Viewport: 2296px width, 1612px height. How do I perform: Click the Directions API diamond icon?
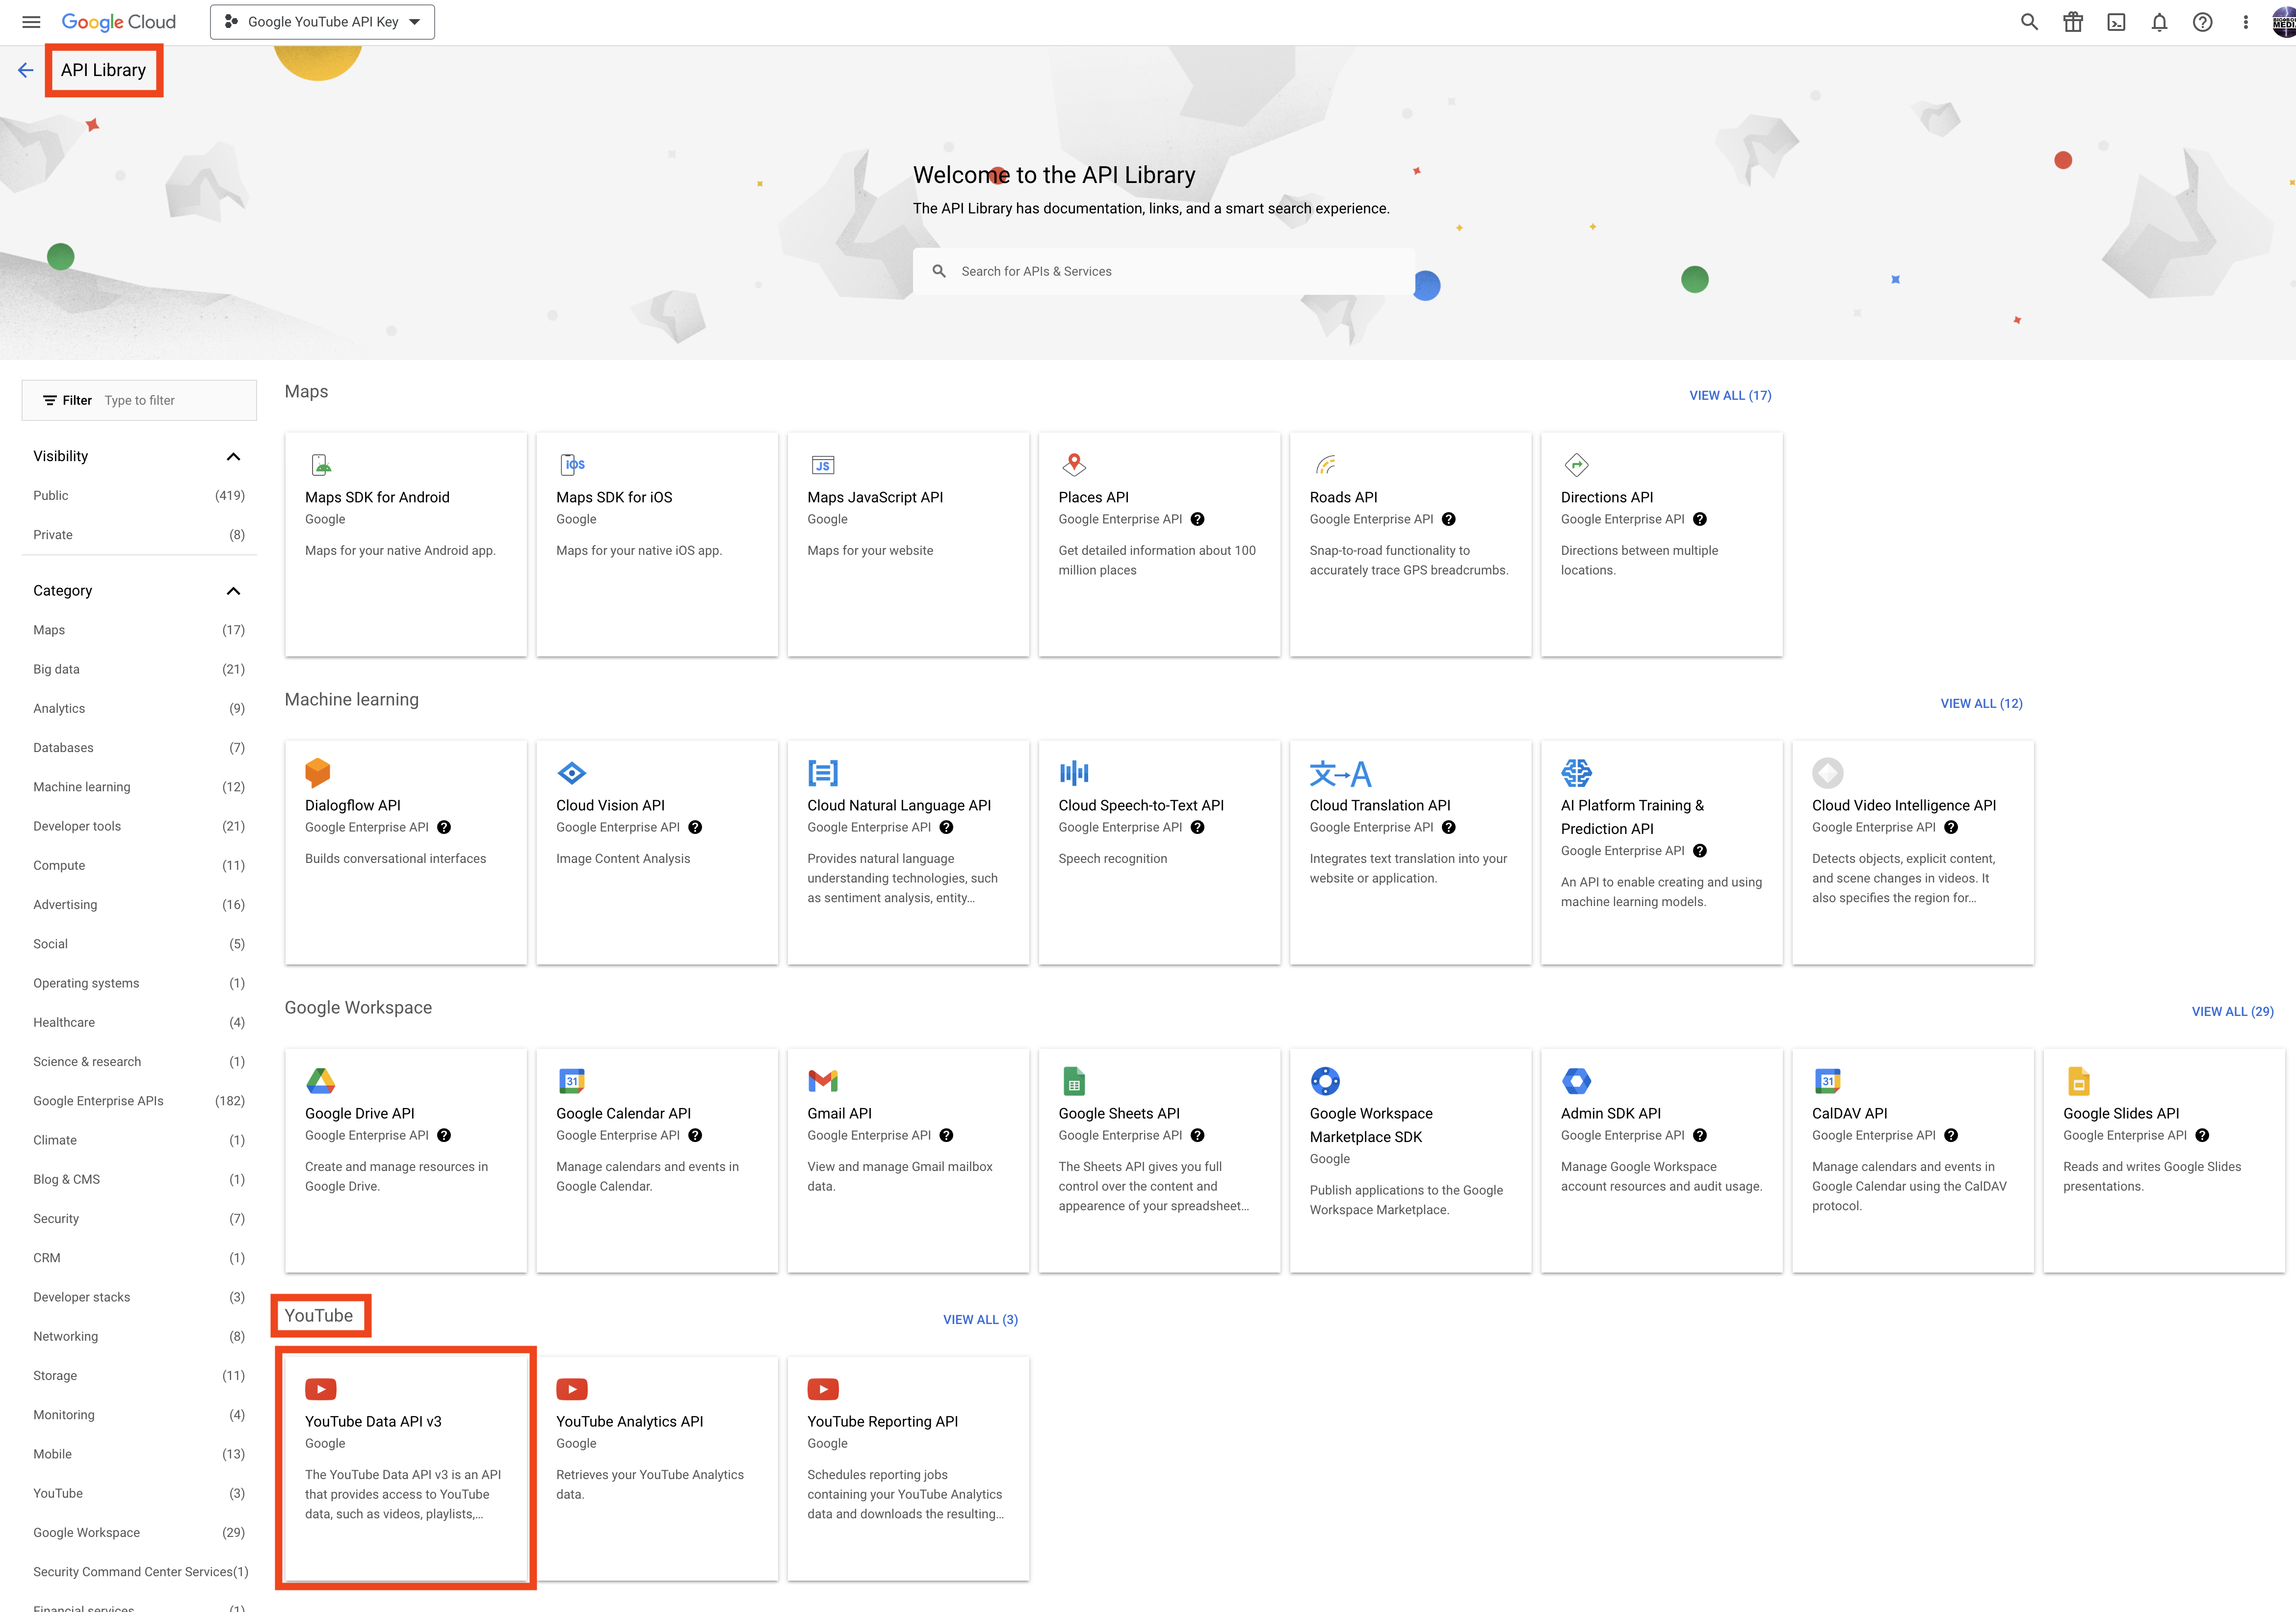pyautogui.click(x=1576, y=464)
